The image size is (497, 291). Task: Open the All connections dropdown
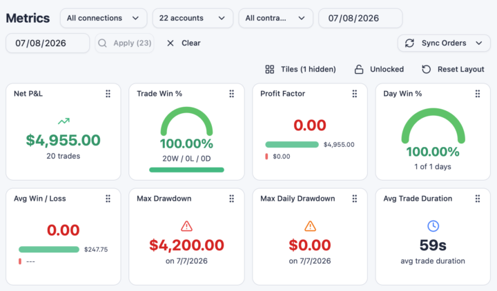pos(104,18)
